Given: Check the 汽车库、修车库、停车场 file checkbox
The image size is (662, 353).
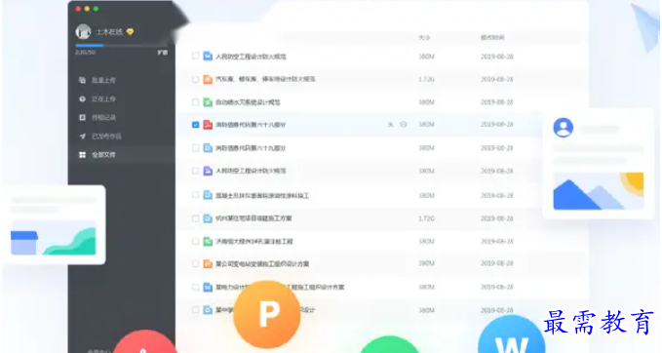Looking at the screenshot, I should click(x=195, y=79).
